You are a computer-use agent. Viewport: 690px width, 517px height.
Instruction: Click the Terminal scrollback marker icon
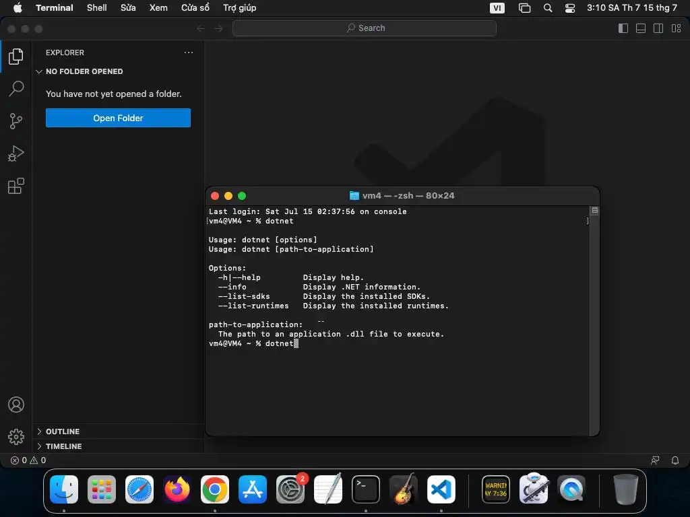pyautogui.click(x=594, y=211)
